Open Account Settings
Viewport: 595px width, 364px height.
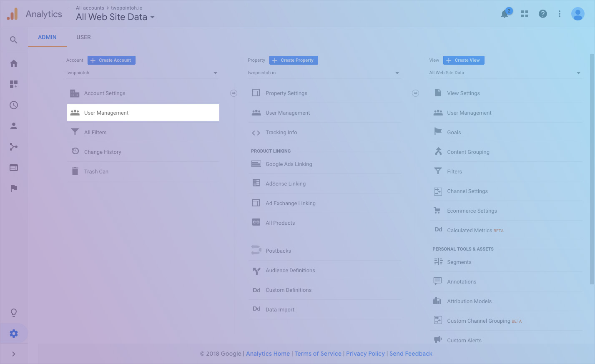point(143,93)
